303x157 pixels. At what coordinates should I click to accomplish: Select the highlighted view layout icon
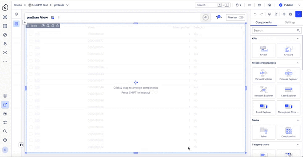(16, 24)
